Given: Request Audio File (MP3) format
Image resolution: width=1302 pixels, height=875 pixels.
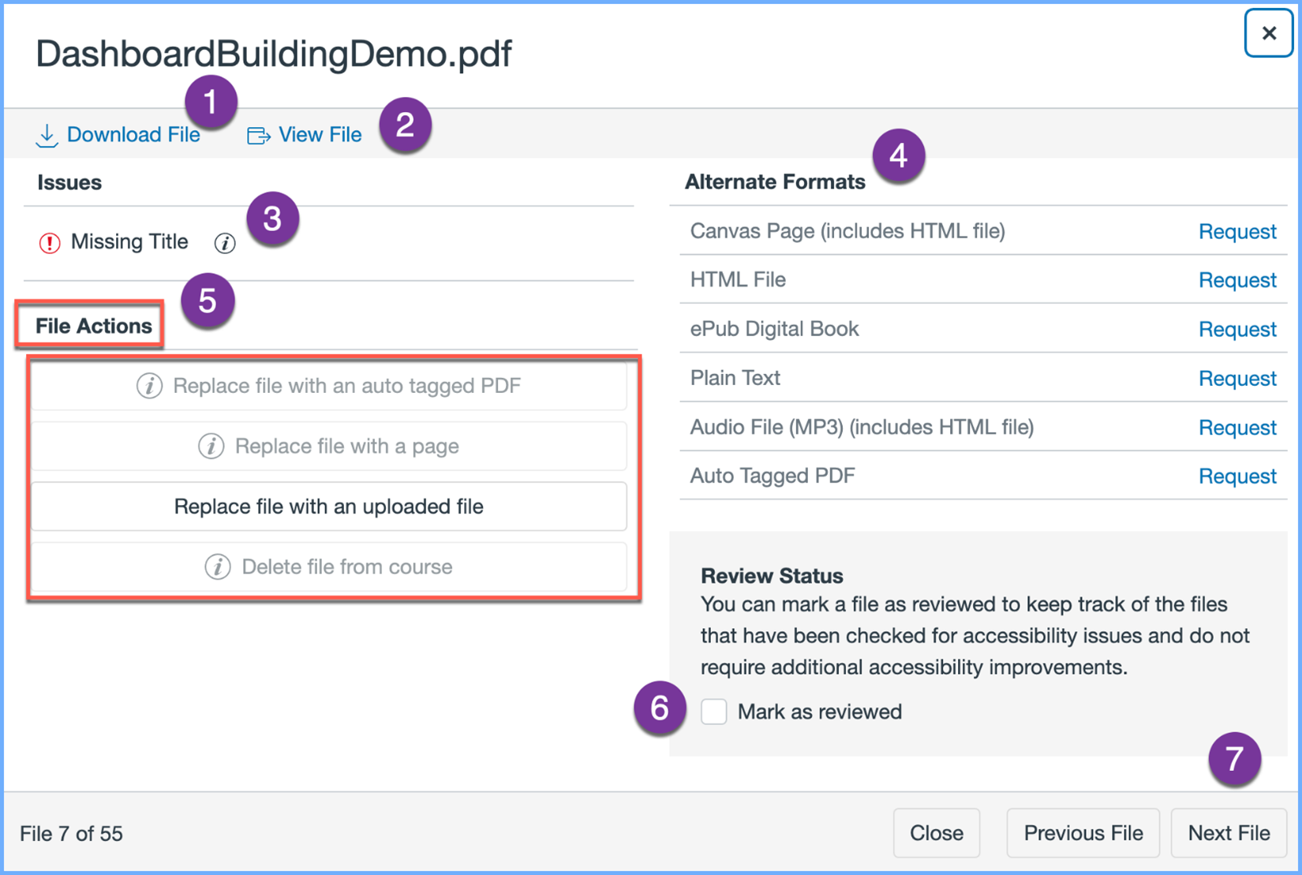Looking at the screenshot, I should coord(1237,427).
